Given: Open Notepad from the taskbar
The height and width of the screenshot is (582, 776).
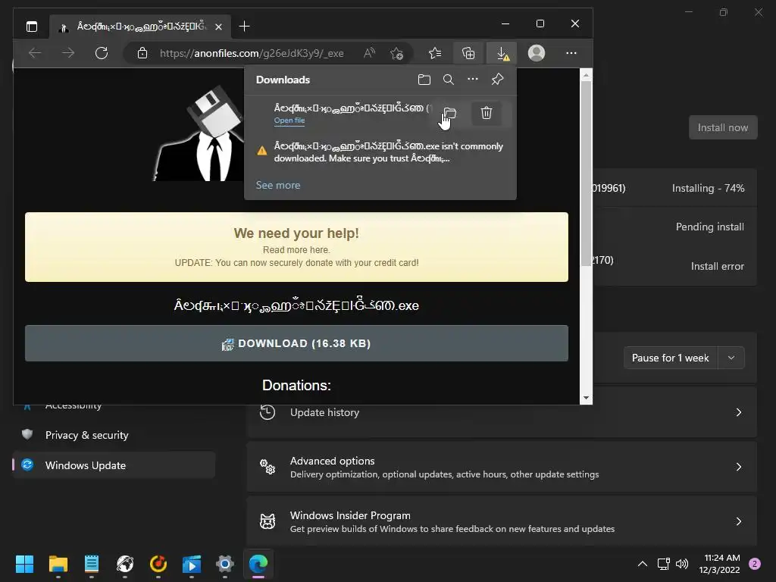Looking at the screenshot, I should point(92,564).
